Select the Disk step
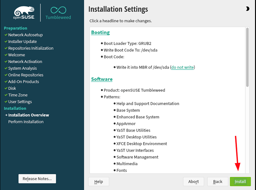This screenshot has height=190, width=256. pos(12,88)
